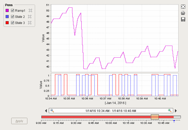Viewport: 188px width, 130px height.
Task: Toggle the State 2 pen checkbox
Action: [x=12, y=17]
